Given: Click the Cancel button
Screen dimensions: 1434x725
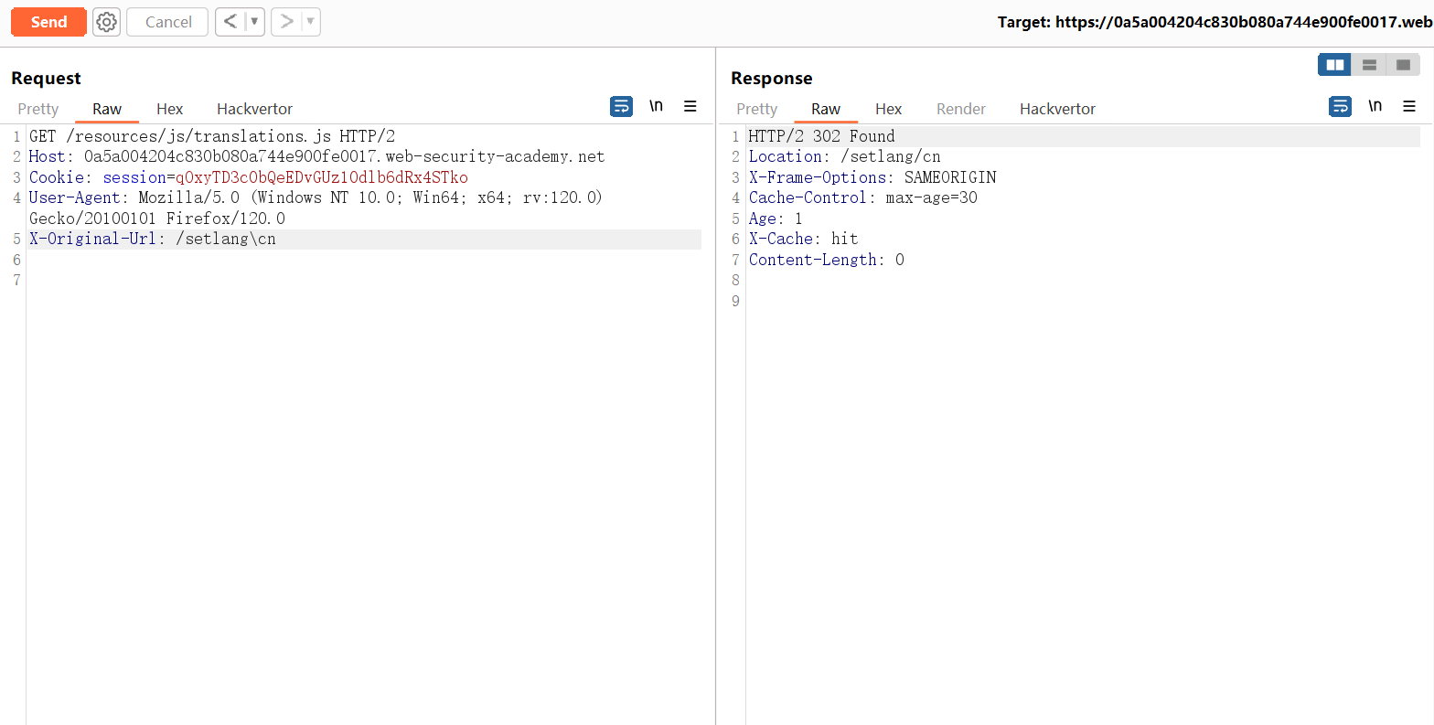Looking at the screenshot, I should pyautogui.click(x=168, y=22).
